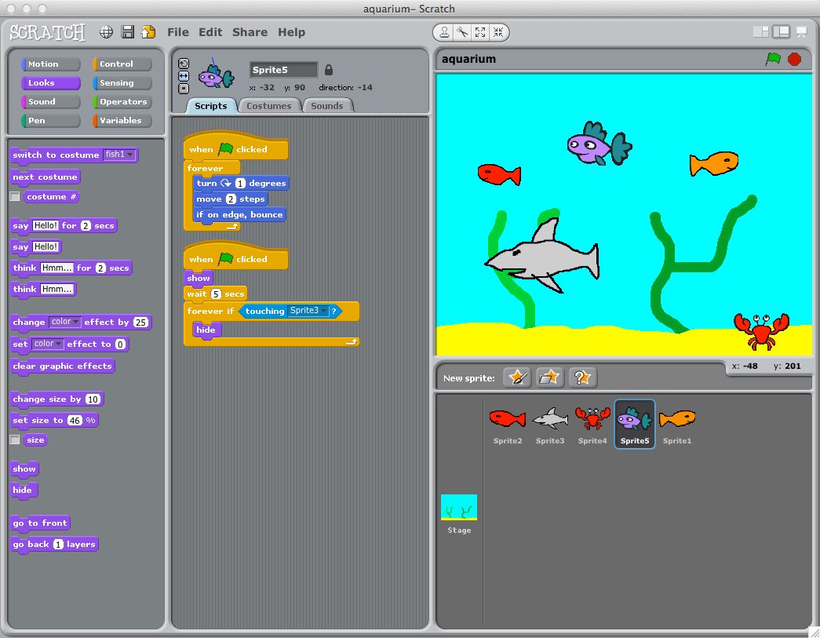
Task: Open fish1 costume dropdown in palette
Action: point(119,155)
